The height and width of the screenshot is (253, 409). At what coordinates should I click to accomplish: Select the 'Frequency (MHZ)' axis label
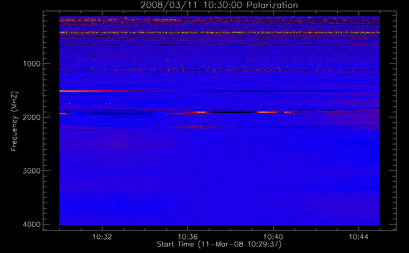coord(14,121)
